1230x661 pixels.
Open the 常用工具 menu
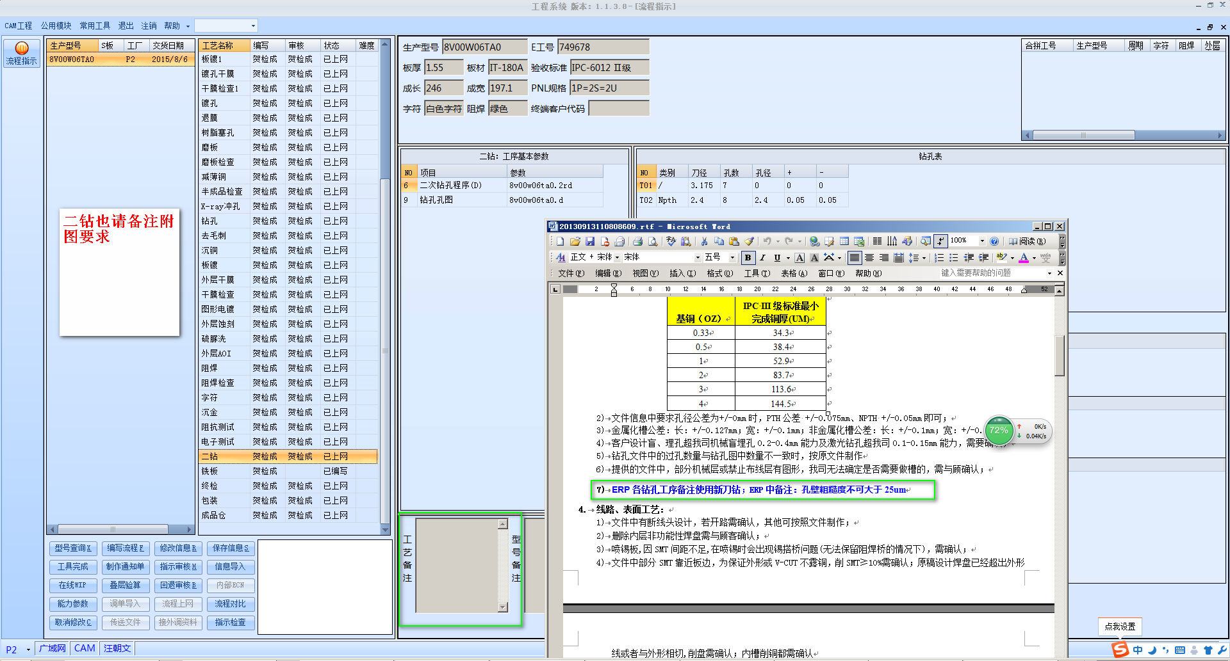pos(95,26)
